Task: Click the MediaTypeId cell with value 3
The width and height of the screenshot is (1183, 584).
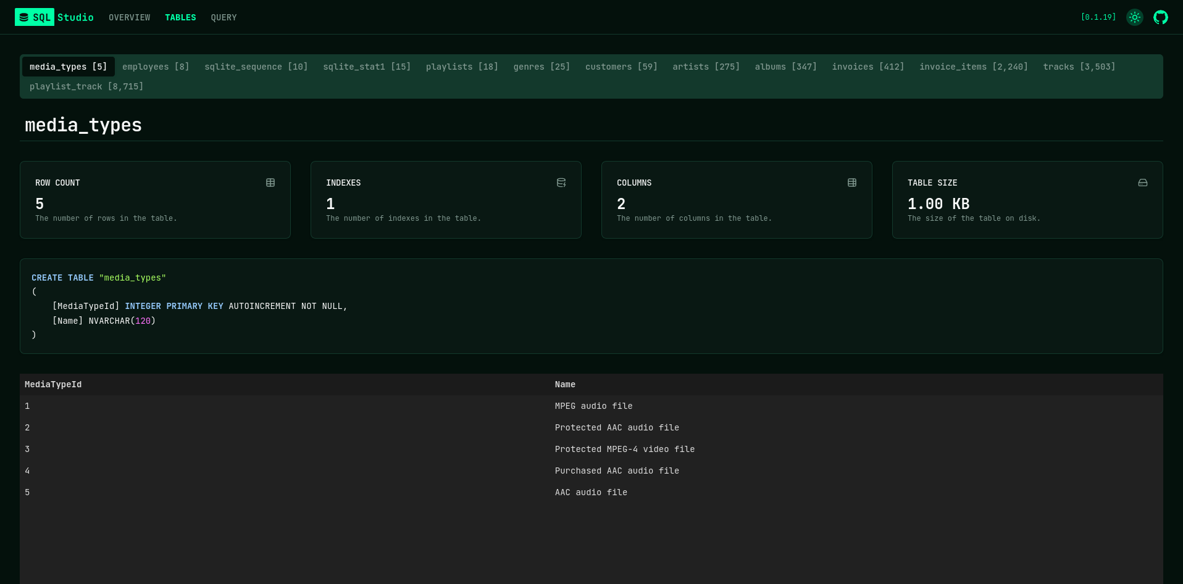Action: click(x=27, y=449)
